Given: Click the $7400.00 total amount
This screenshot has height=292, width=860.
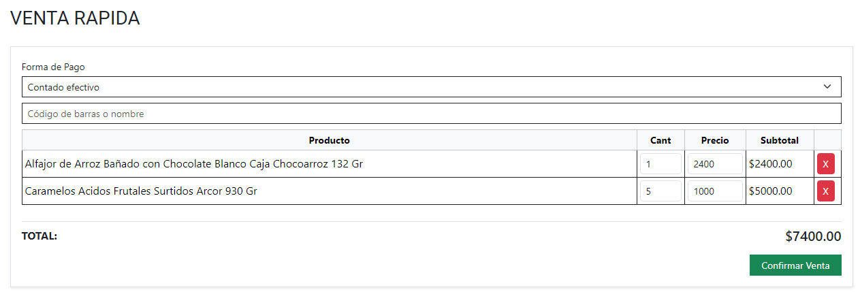Looking at the screenshot, I should pos(813,237).
